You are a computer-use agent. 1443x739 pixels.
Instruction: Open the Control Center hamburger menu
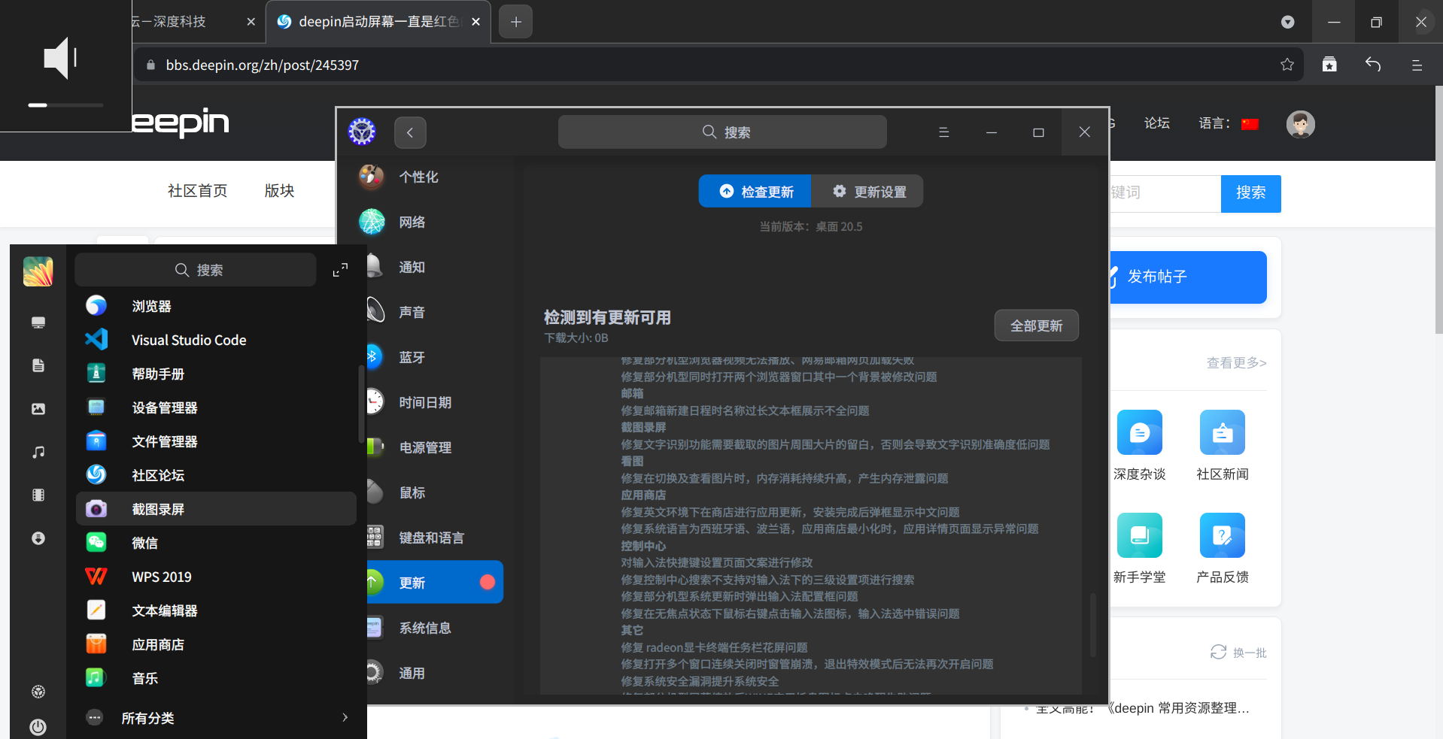943,132
